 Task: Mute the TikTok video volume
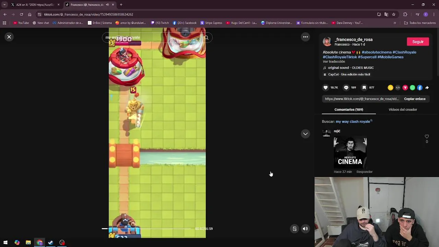(305, 229)
